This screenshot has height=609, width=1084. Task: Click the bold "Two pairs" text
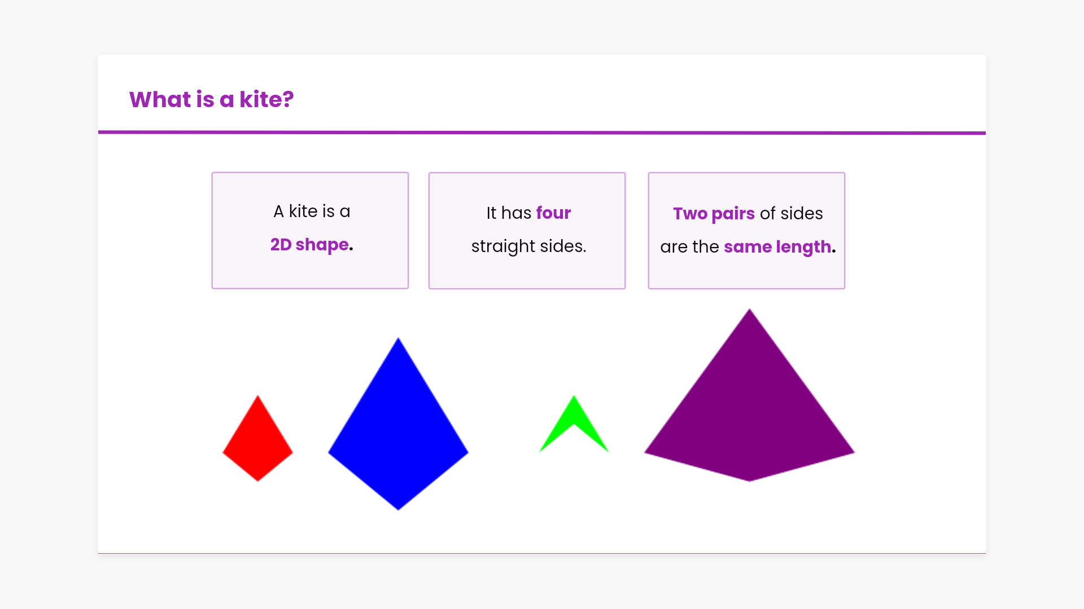(714, 214)
